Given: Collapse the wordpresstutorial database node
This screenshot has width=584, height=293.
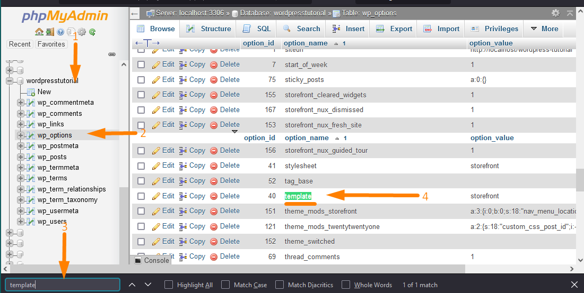Looking at the screenshot, I should (10, 81).
